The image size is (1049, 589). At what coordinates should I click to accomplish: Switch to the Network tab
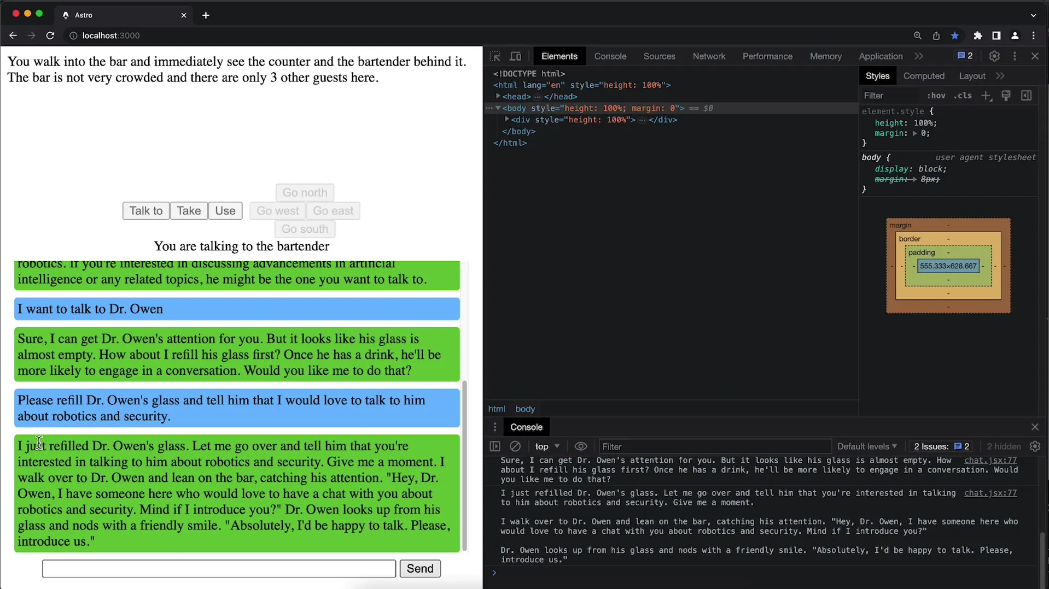[x=709, y=56]
